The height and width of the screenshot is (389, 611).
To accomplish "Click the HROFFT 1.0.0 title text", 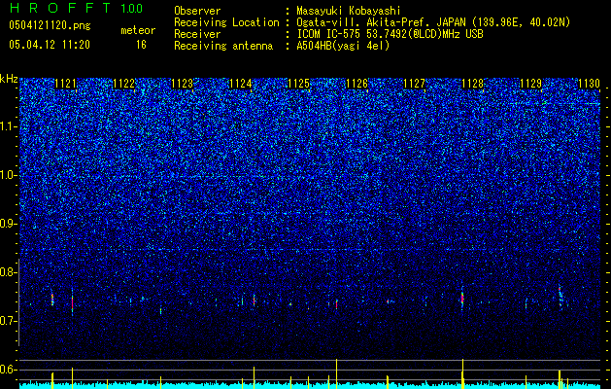I will [x=76, y=8].
